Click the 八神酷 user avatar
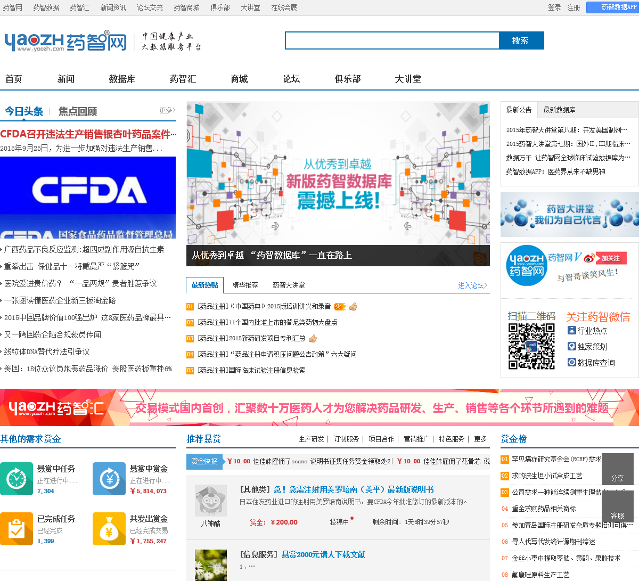639x581 pixels. click(x=210, y=501)
